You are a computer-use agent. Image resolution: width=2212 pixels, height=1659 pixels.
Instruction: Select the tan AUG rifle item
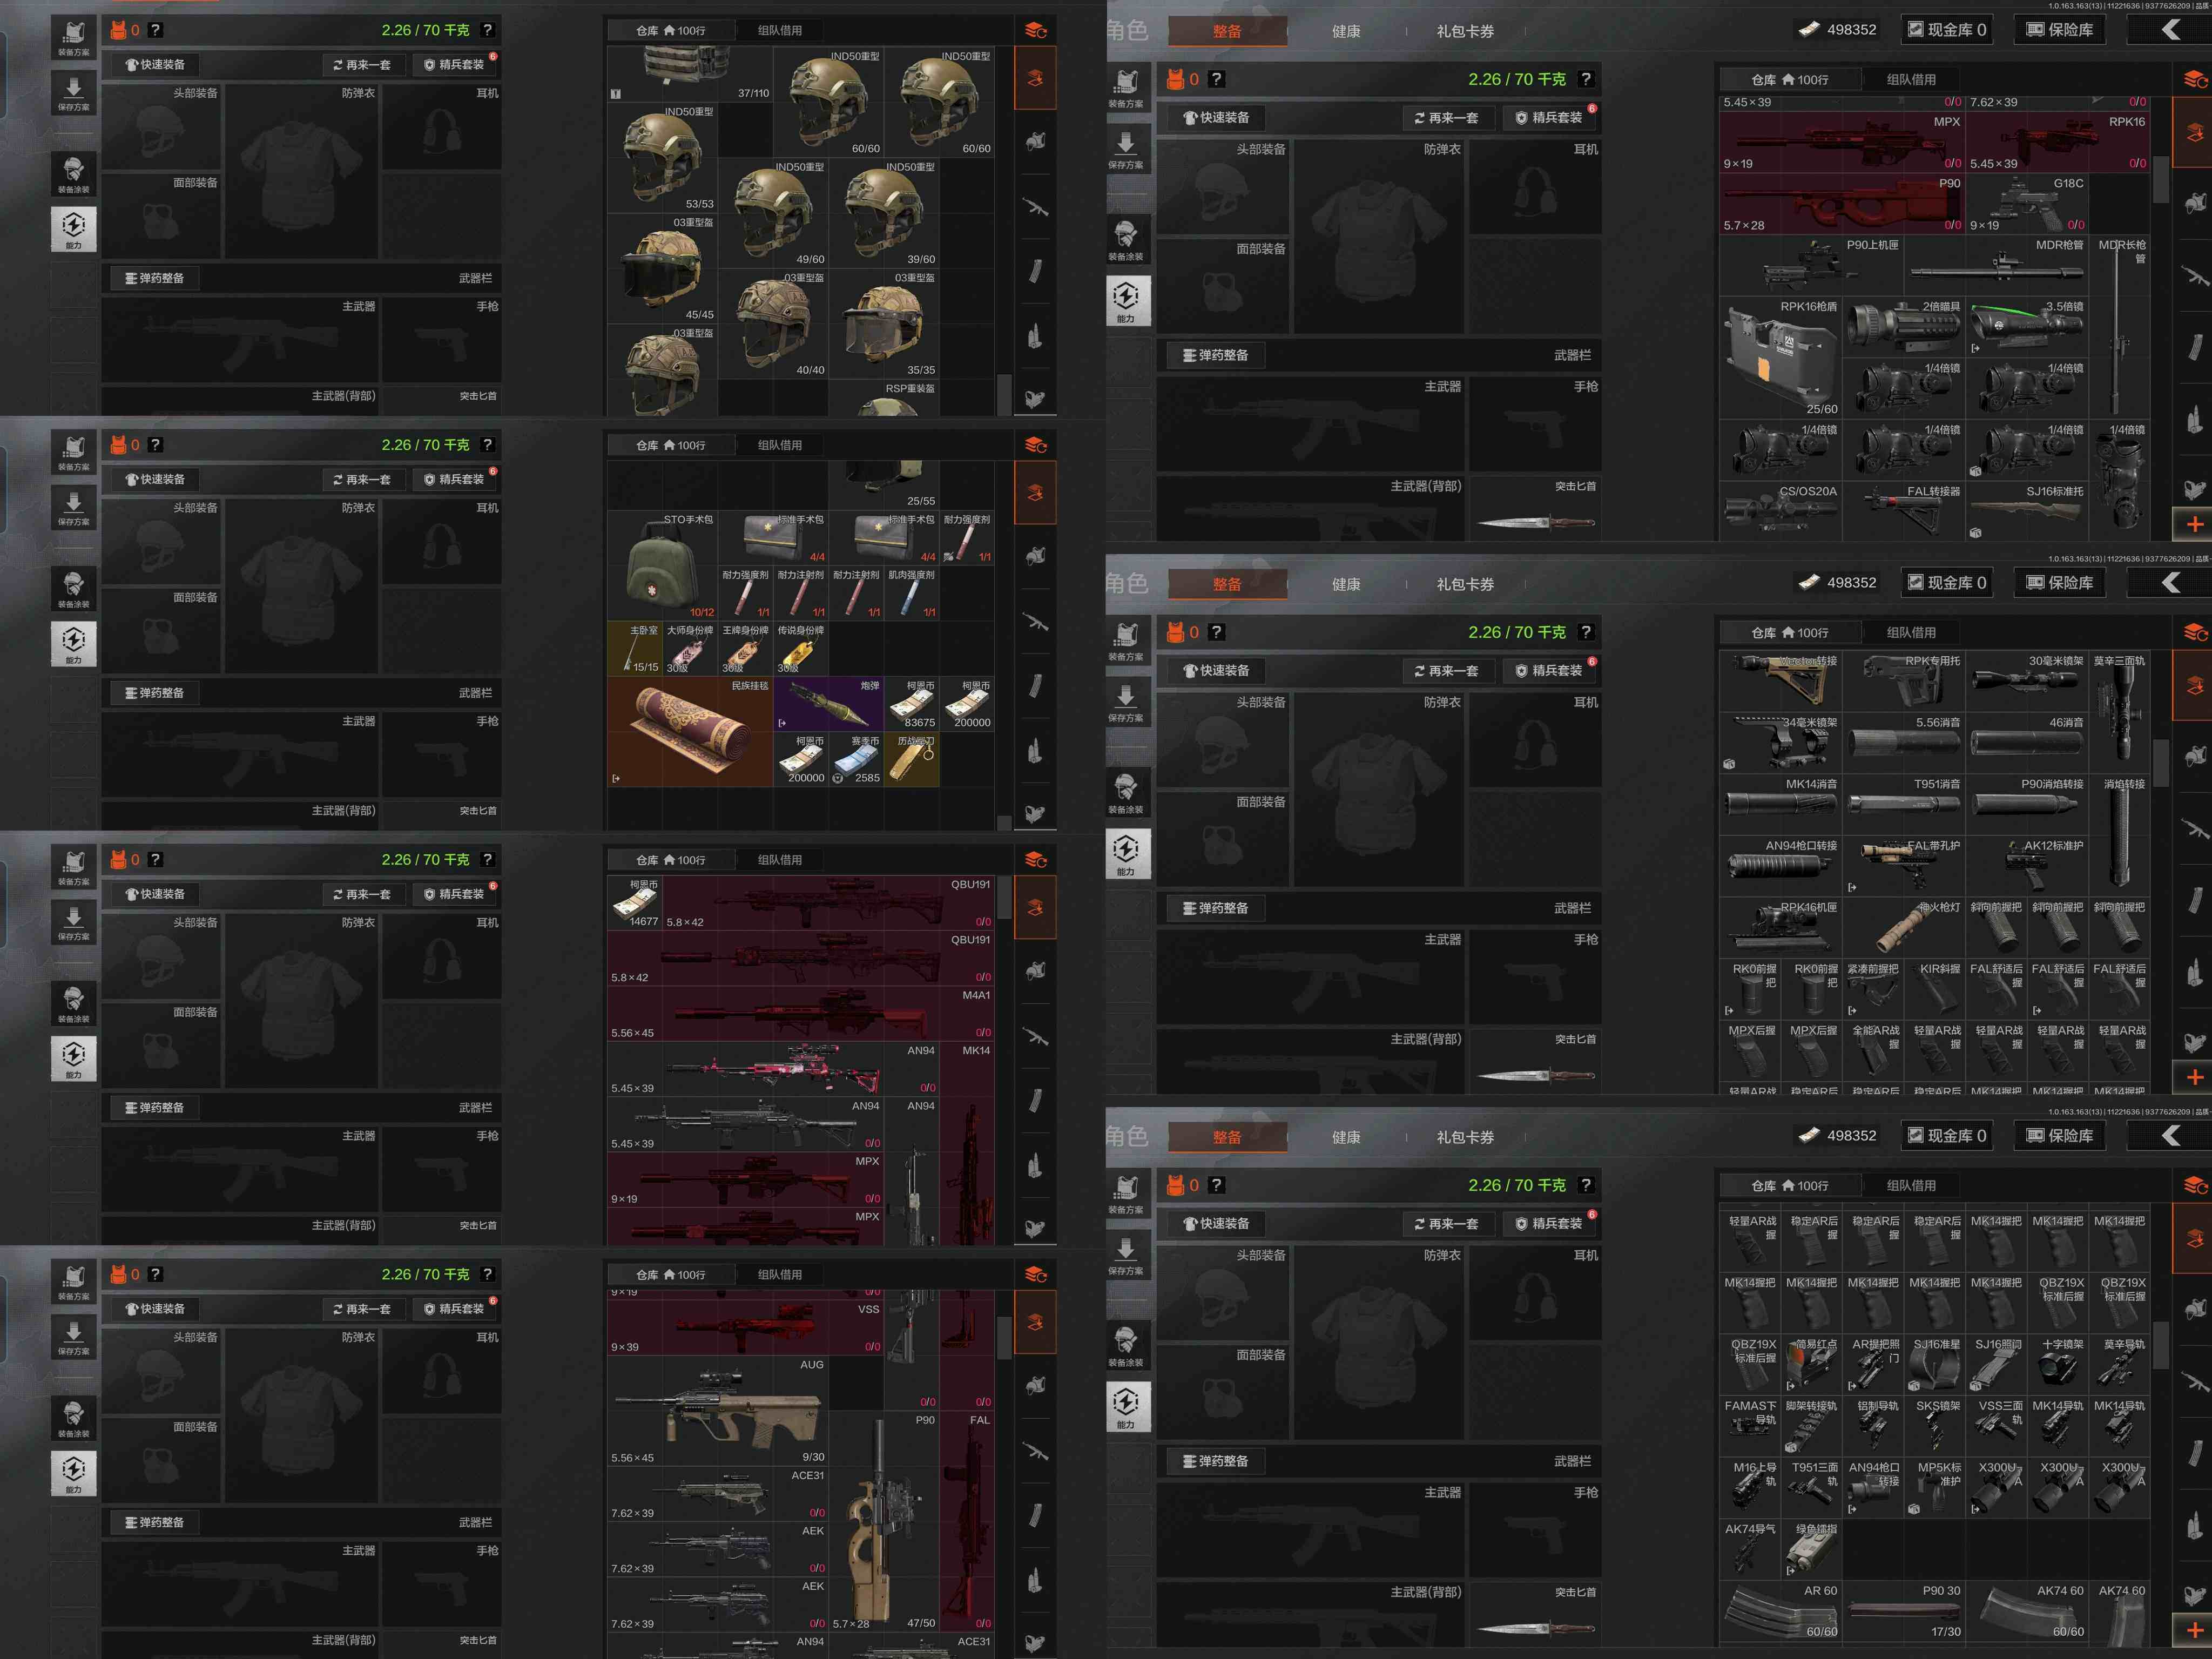pos(718,1412)
